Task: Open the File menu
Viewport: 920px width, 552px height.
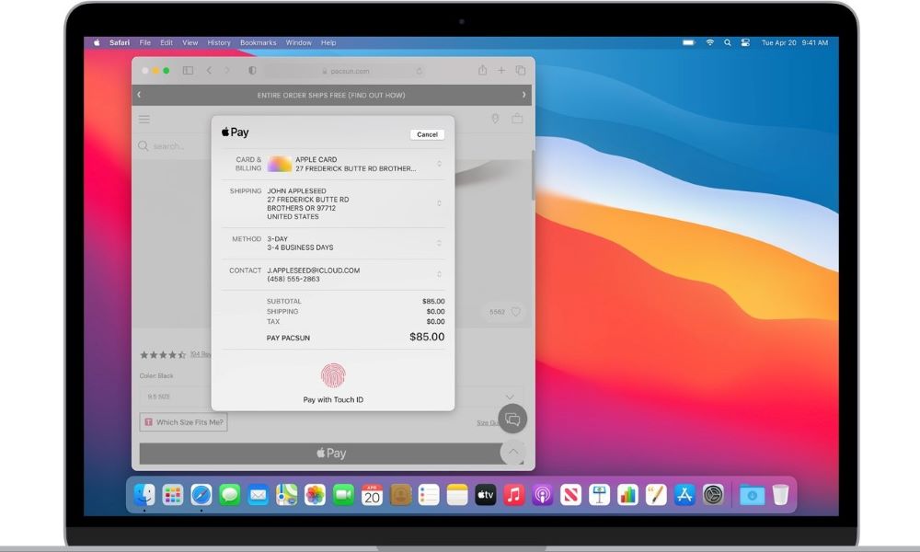Action: click(x=145, y=43)
